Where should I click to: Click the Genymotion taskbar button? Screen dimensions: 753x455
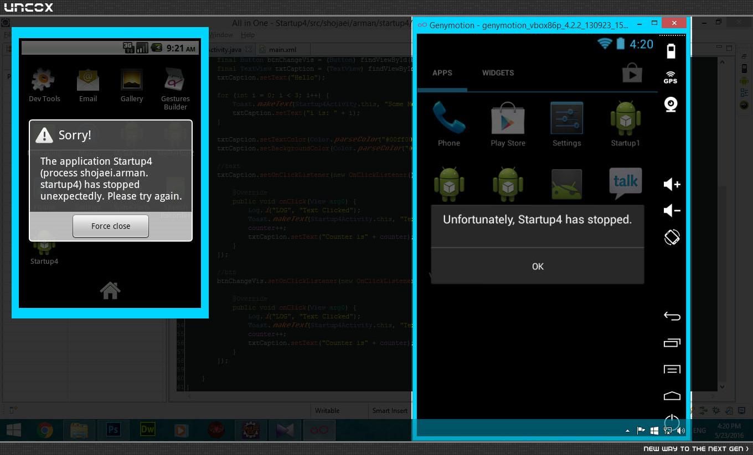point(319,430)
